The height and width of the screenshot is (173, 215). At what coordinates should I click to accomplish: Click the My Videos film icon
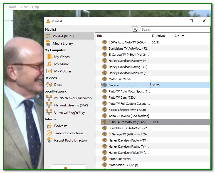[49, 57]
